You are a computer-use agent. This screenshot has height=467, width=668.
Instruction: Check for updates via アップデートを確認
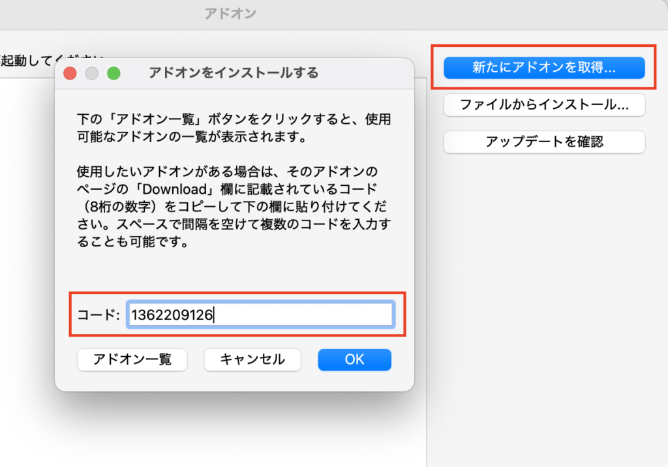[544, 142]
